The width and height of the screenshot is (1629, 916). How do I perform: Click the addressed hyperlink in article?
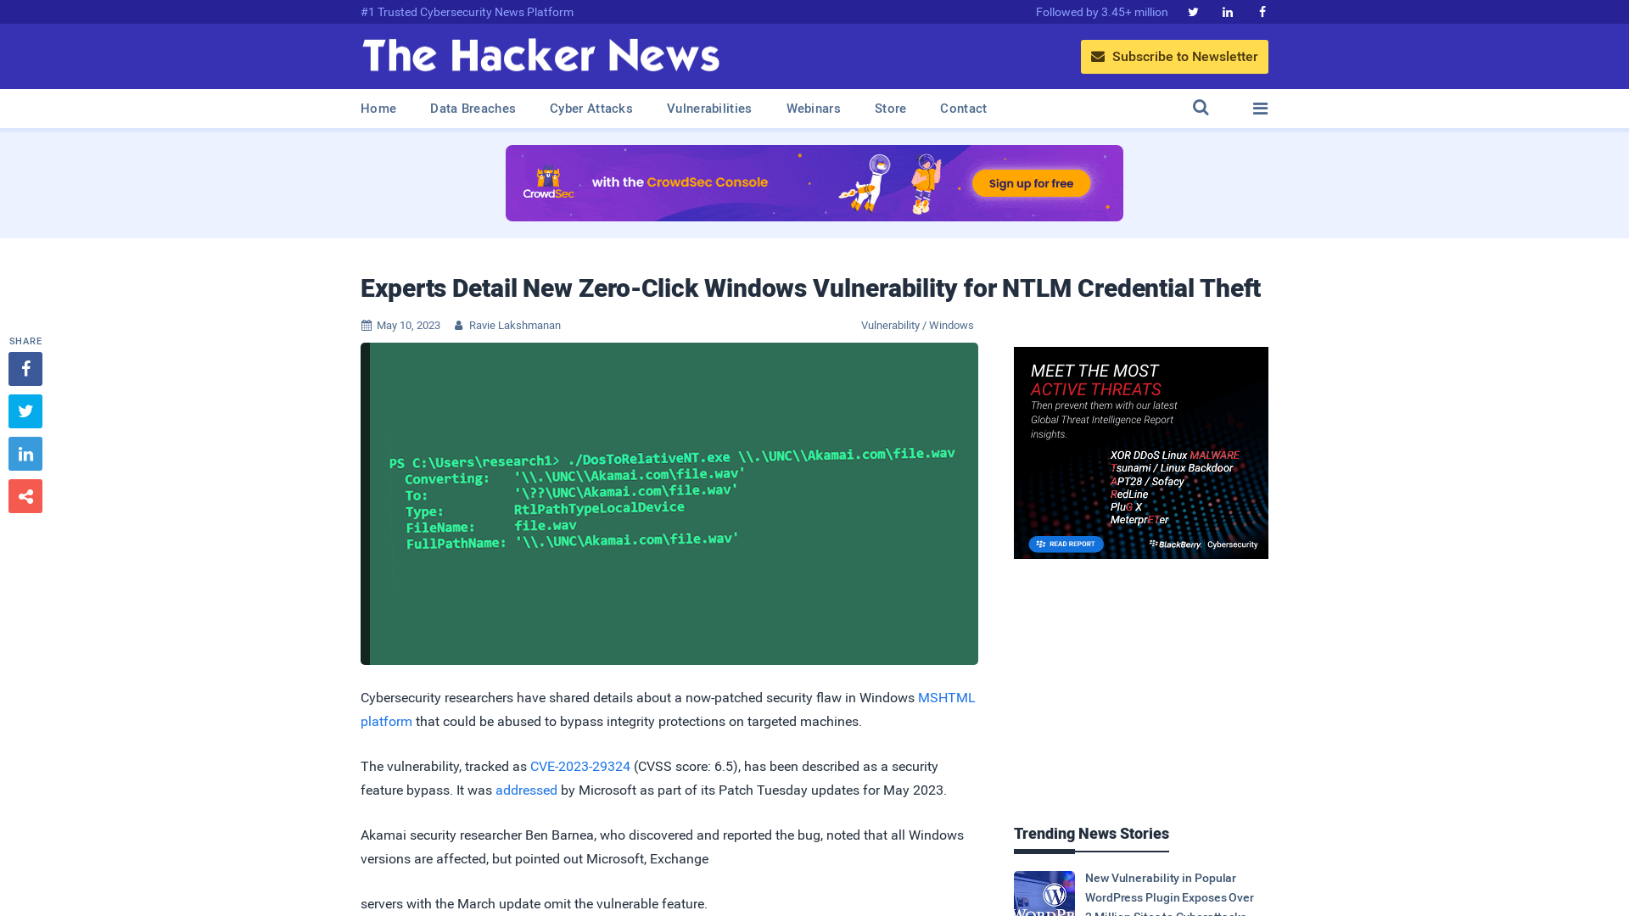click(524, 790)
